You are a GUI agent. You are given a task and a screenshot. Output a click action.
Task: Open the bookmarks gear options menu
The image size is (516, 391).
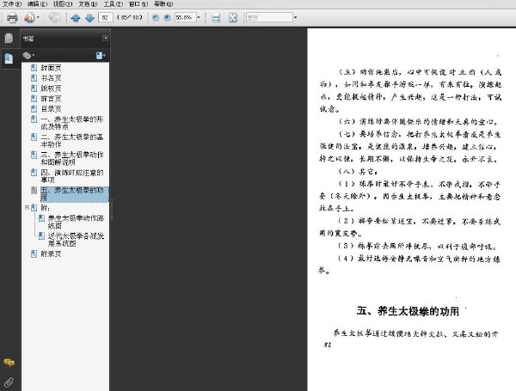(28, 56)
